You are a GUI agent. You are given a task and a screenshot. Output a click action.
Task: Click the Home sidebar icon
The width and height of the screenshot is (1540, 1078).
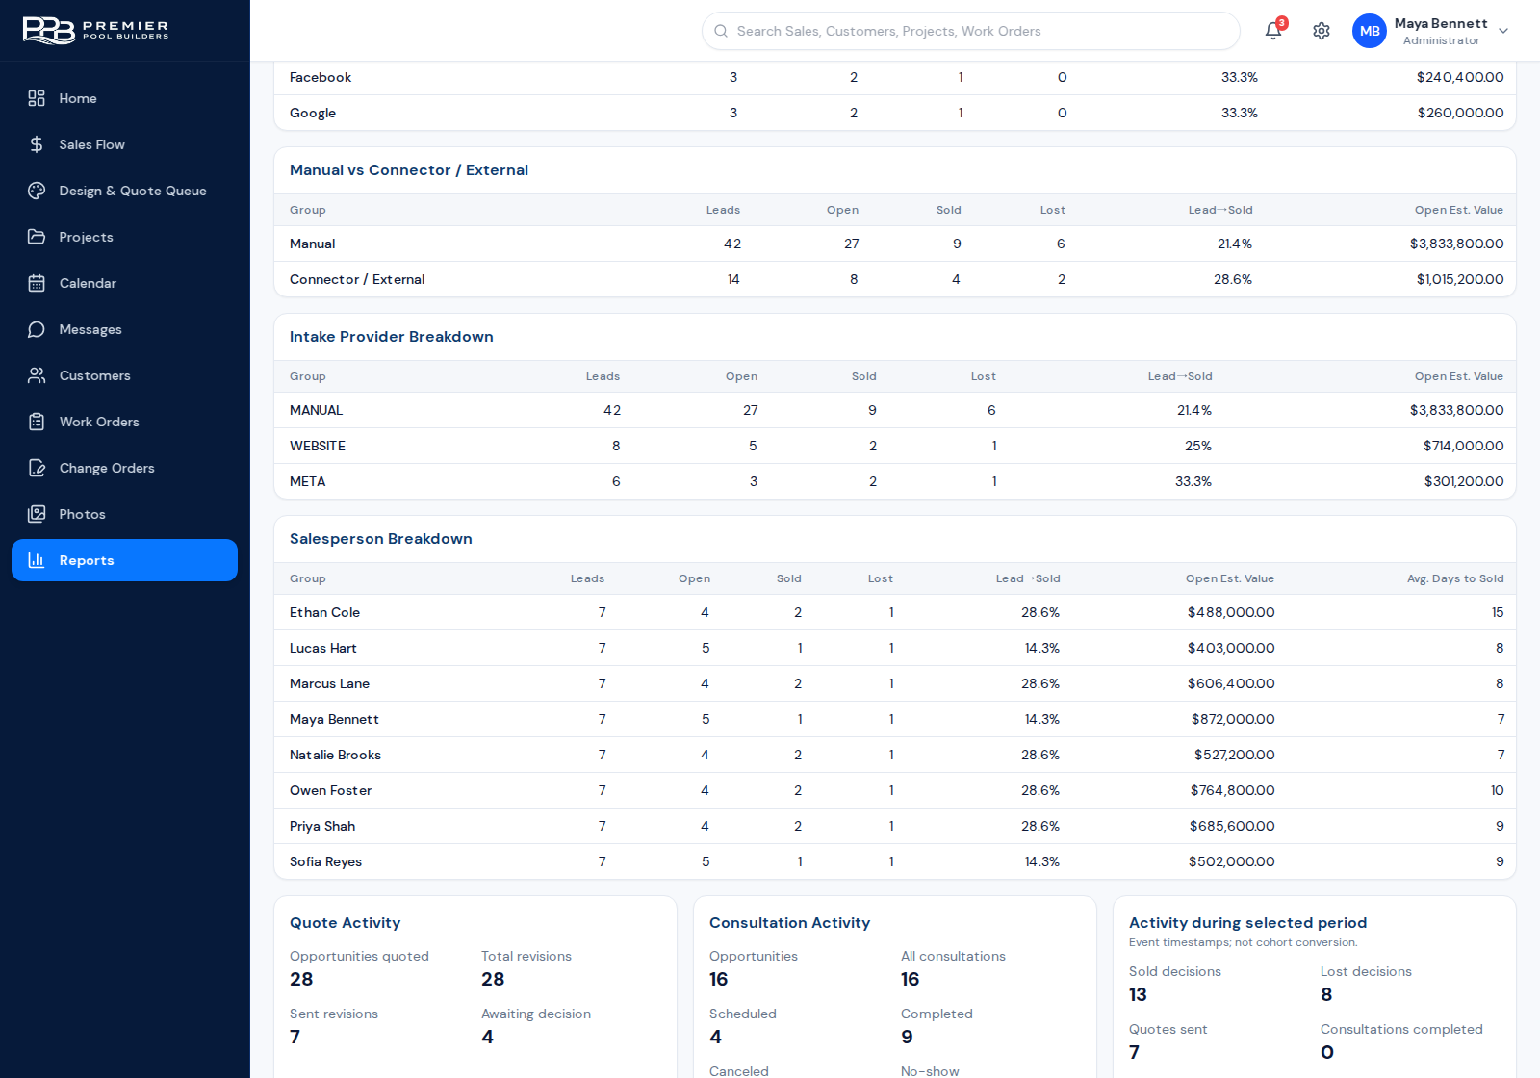click(37, 98)
